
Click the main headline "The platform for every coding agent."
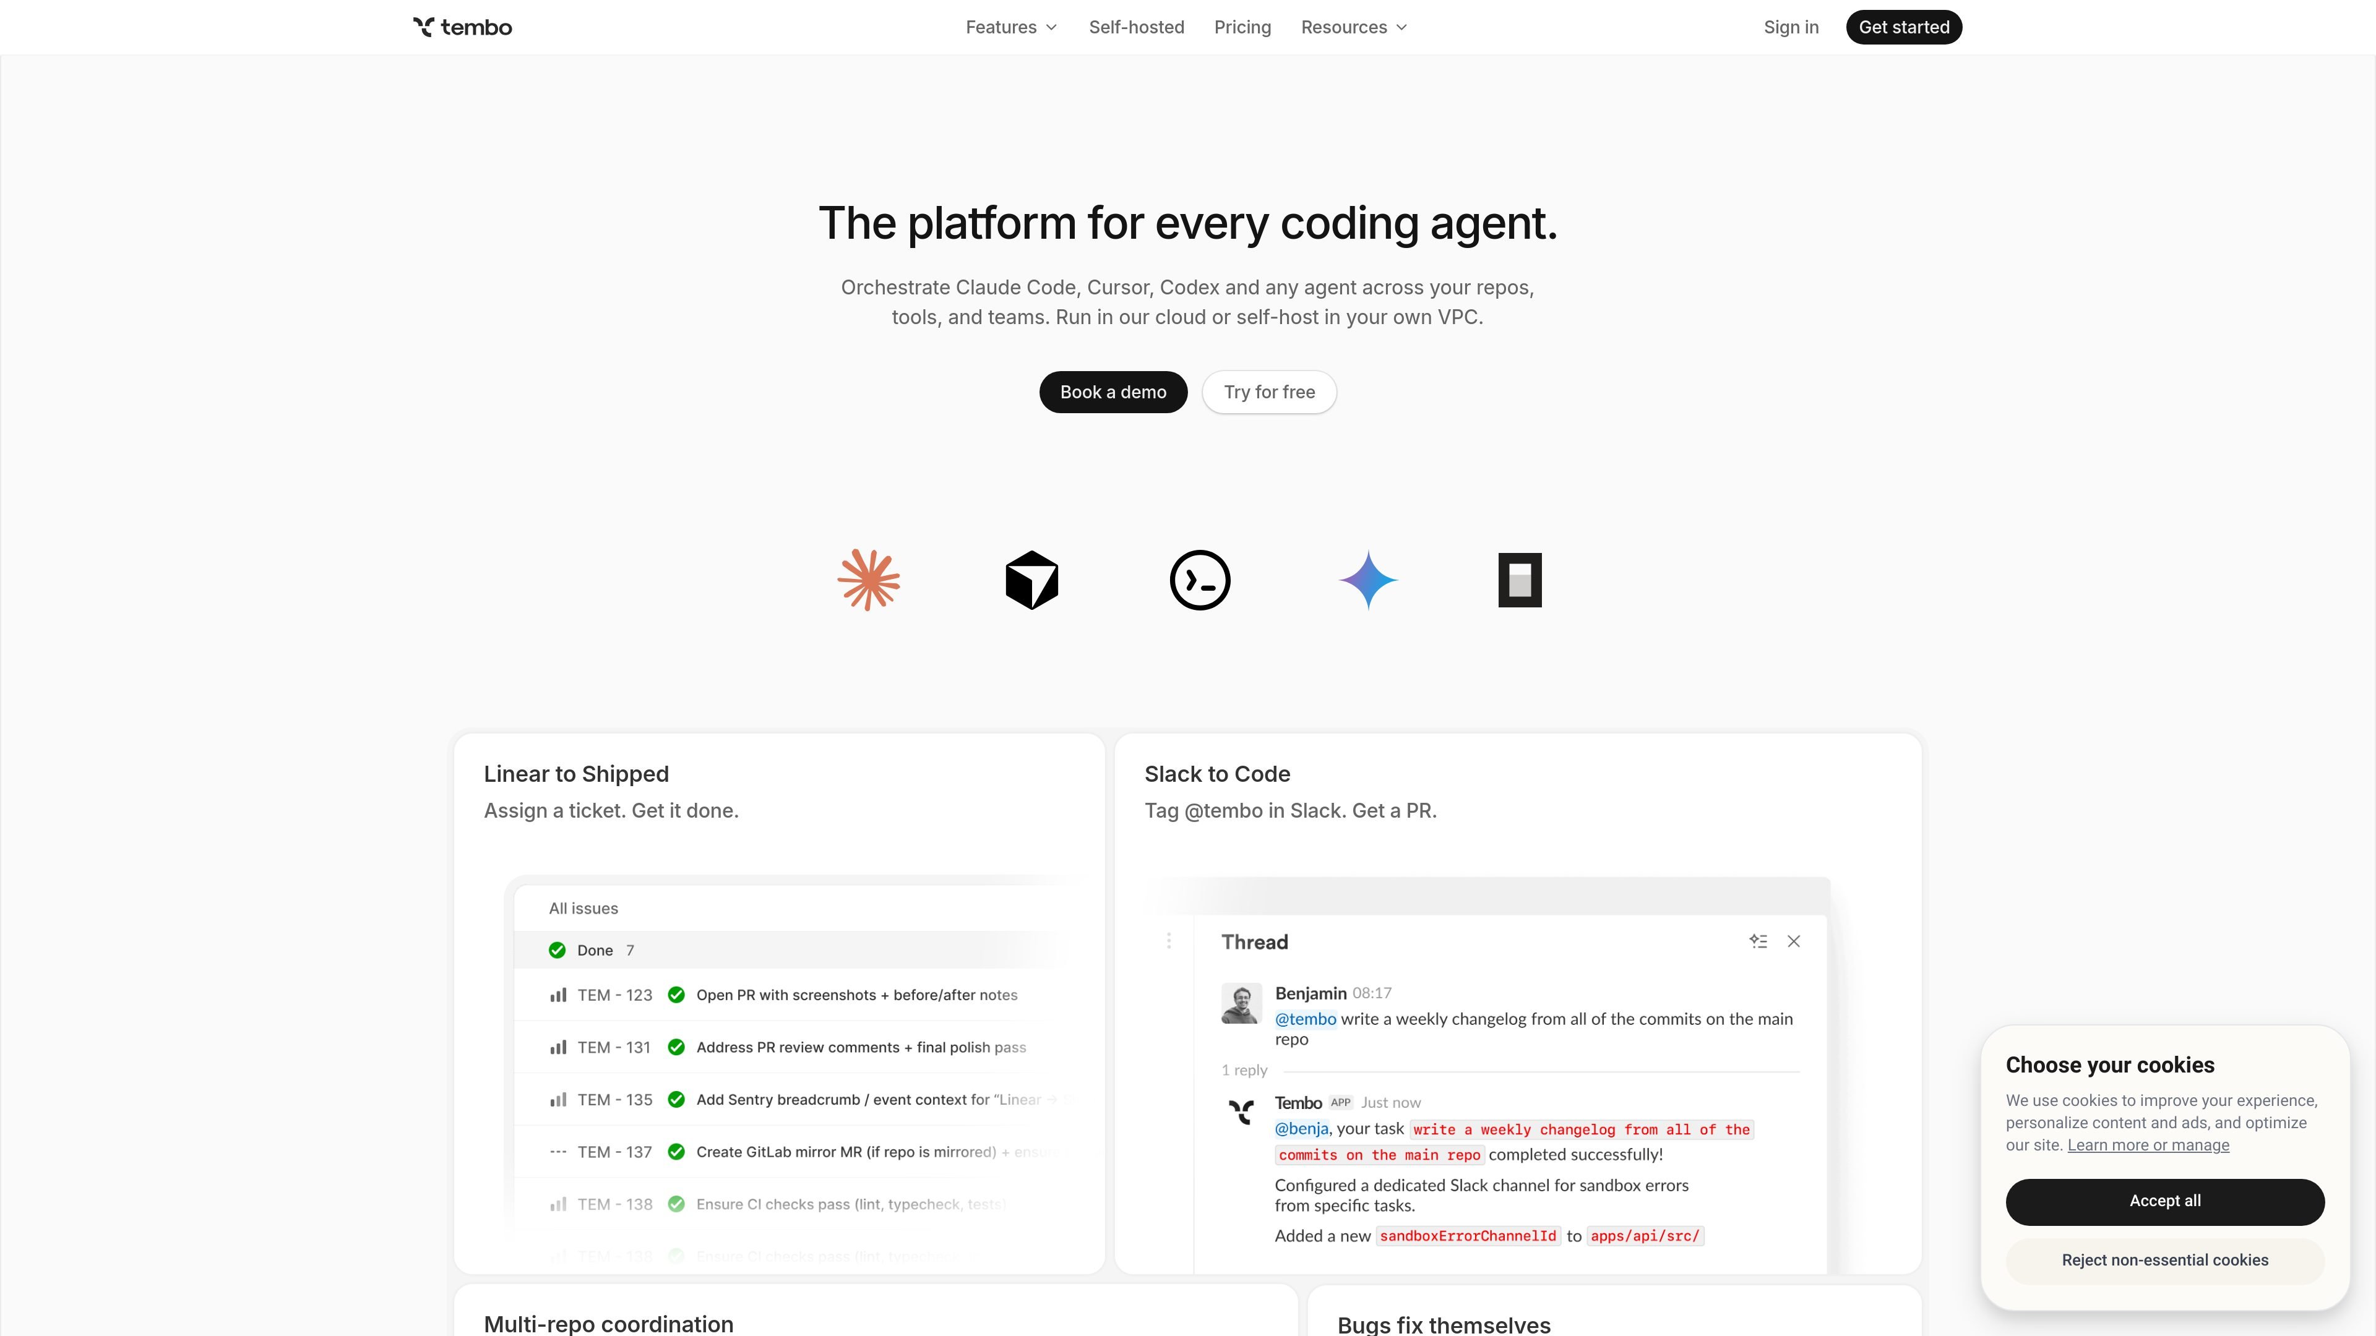pos(1188,223)
